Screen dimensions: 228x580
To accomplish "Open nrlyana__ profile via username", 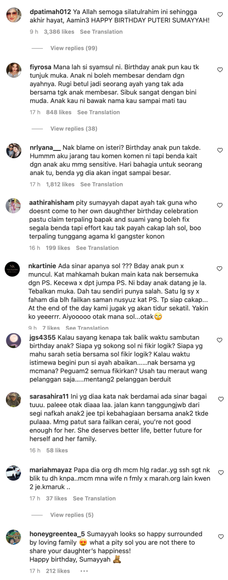I will 45,148.
